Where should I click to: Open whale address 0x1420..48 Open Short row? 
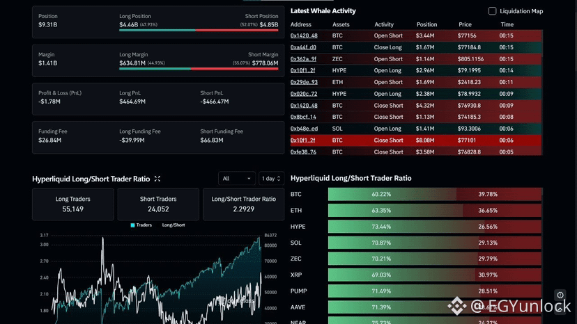pyautogui.click(x=304, y=35)
